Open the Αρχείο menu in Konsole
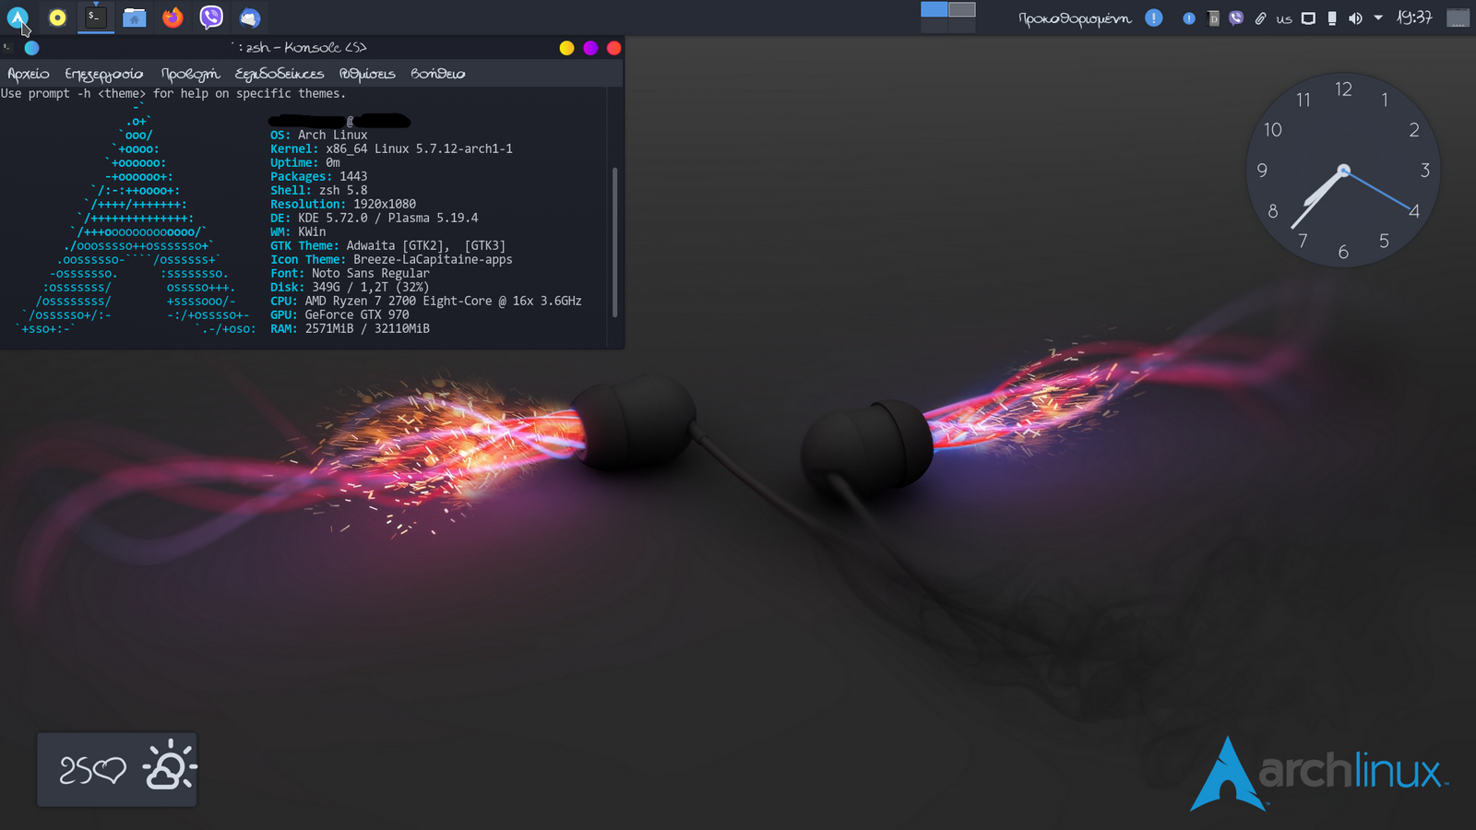 pos(29,74)
